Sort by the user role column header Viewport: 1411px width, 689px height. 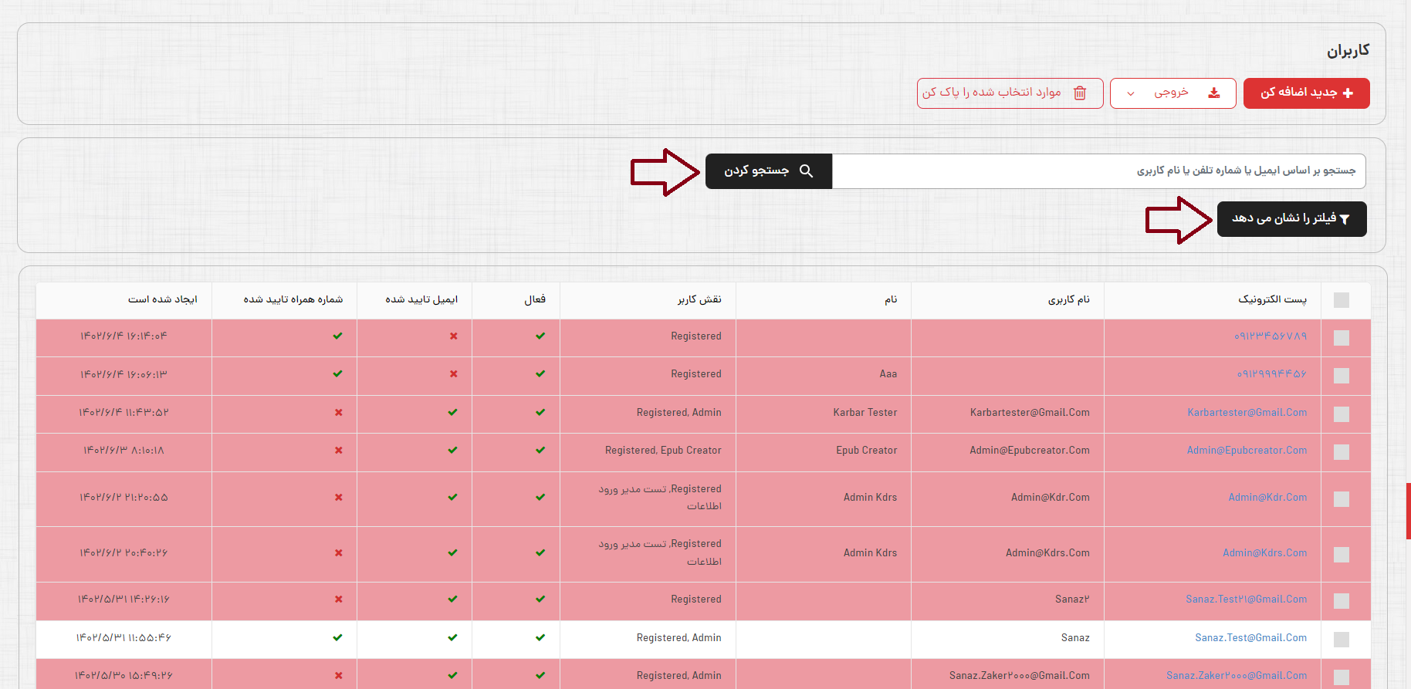tap(699, 299)
